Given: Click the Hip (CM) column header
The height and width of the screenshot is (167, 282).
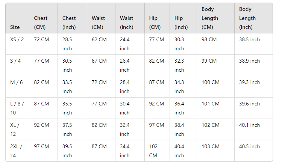Looking at the screenshot, I should pyautogui.click(x=155, y=23).
